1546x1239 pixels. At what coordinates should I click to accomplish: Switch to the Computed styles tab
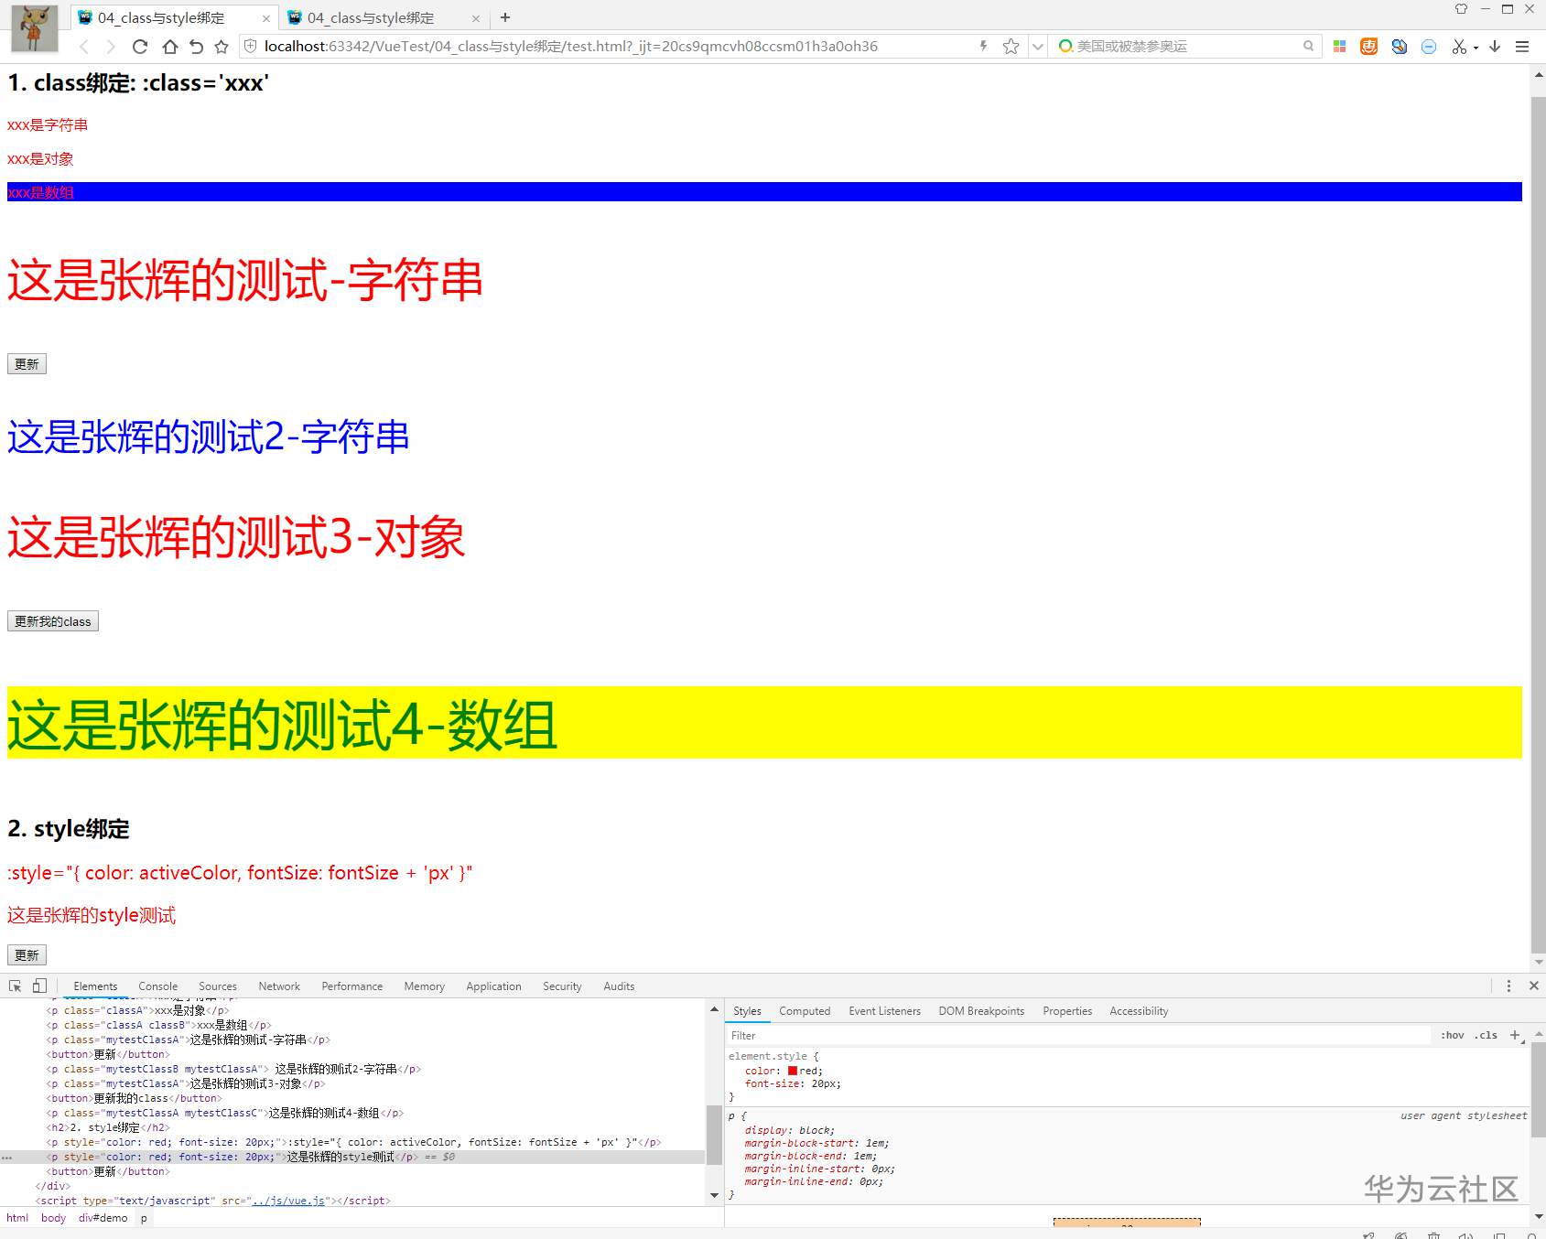(805, 1011)
